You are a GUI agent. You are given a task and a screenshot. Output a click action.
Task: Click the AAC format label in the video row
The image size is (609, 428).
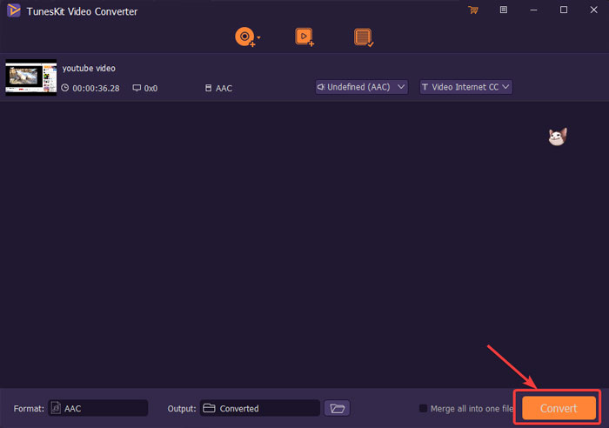click(x=224, y=88)
